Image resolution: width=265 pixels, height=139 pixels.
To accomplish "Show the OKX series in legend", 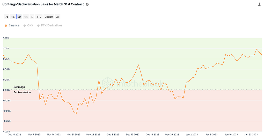I will pos(30,25).
